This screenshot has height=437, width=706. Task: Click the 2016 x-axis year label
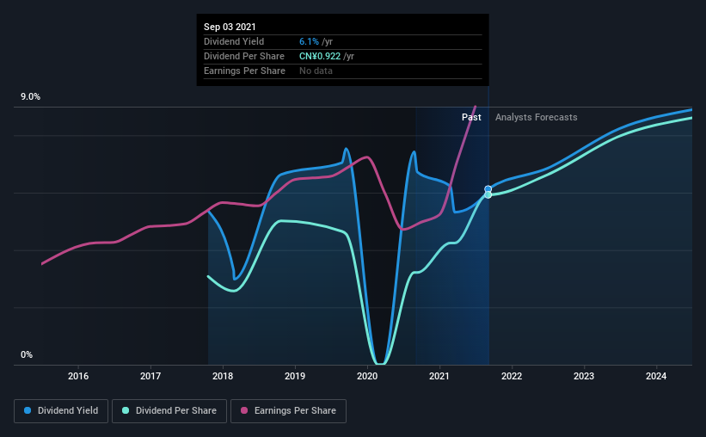78,376
